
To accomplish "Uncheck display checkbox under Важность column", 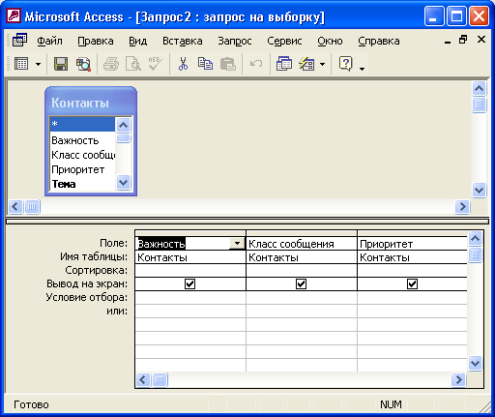I will pyautogui.click(x=189, y=284).
